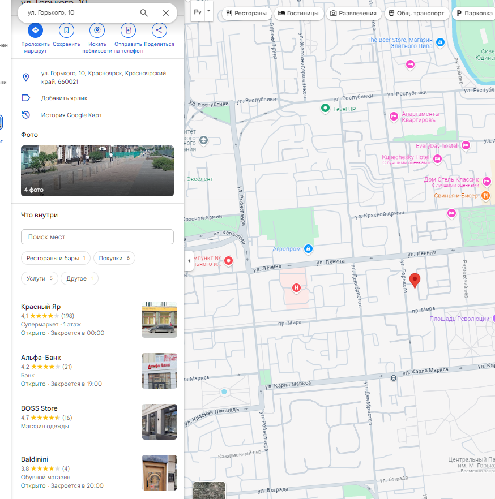Clear the search with the X icon

click(165, 13)
